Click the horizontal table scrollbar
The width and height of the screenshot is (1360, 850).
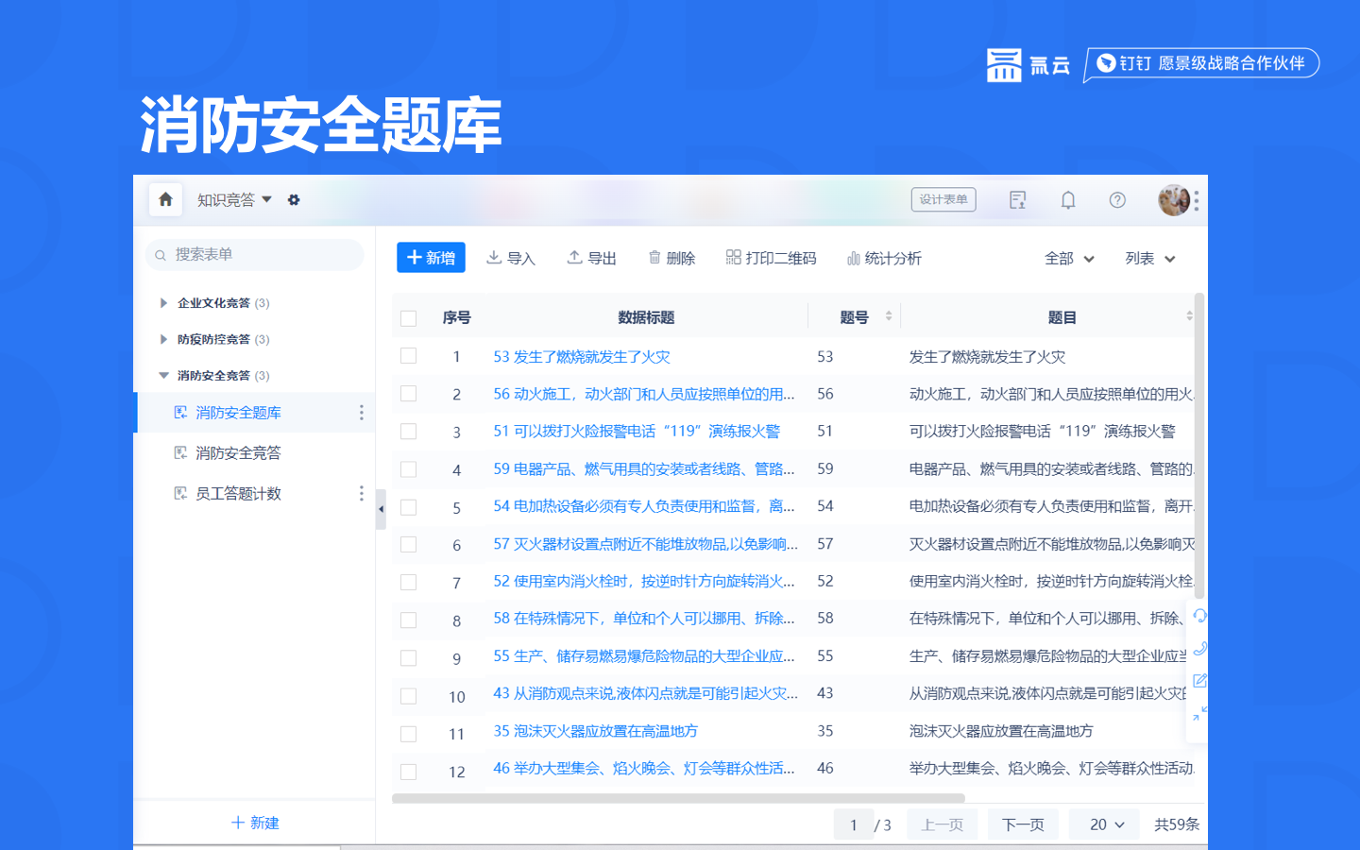(678, 799)
